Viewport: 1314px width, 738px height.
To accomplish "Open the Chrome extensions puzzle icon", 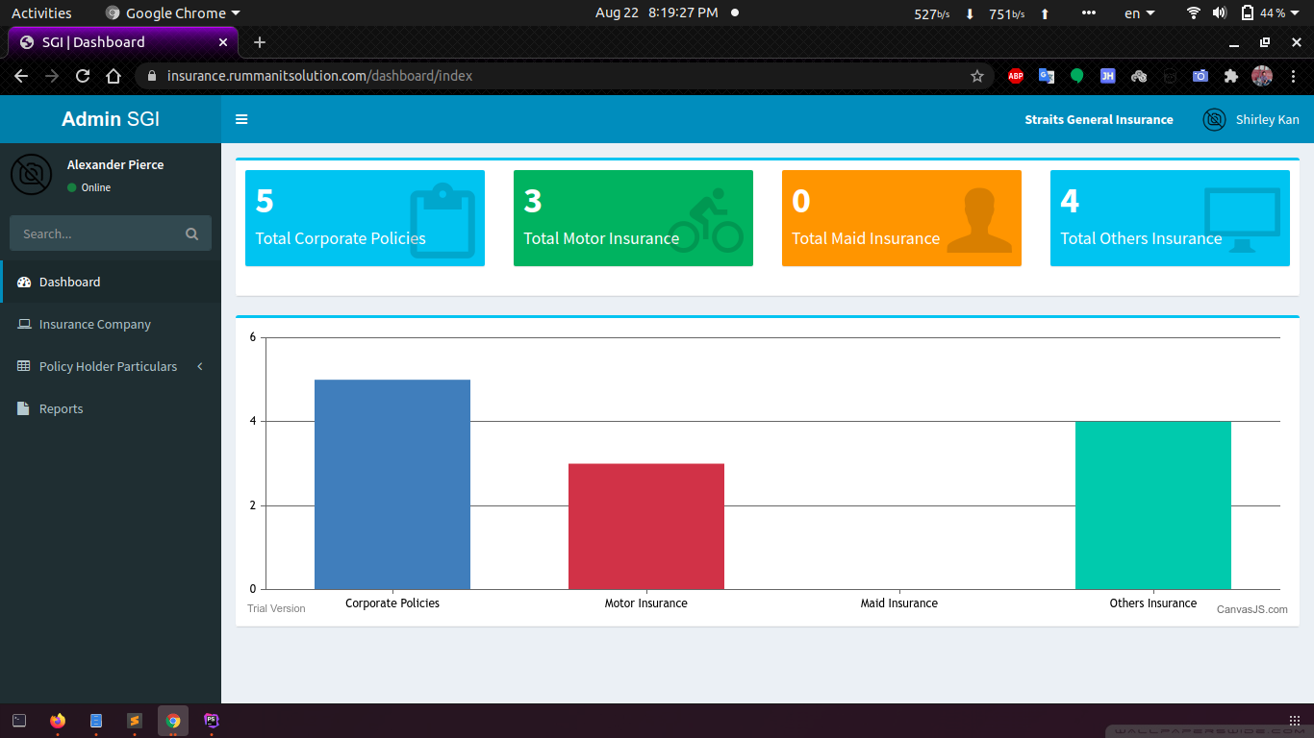I will click(1230, 76).
